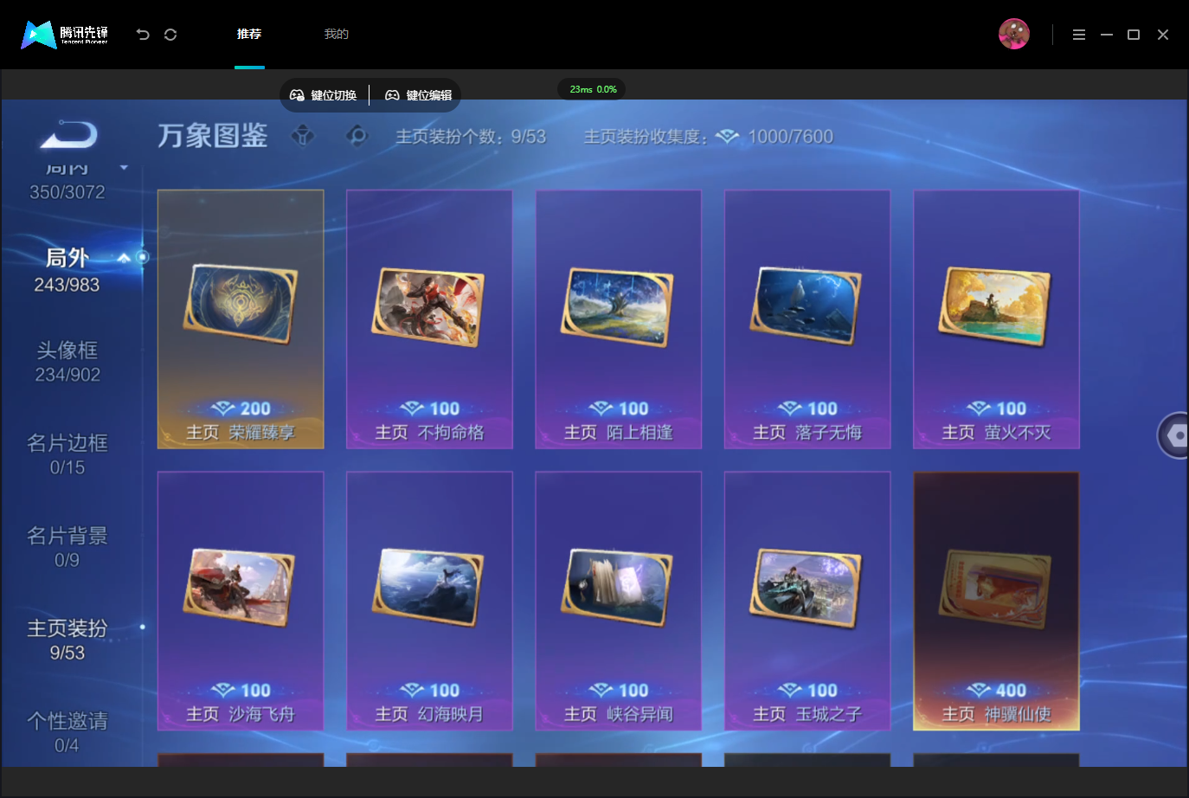1189x798 pixels.
Task: Open the 峡谷异闻 homepage card
Action: click(619, 601)
